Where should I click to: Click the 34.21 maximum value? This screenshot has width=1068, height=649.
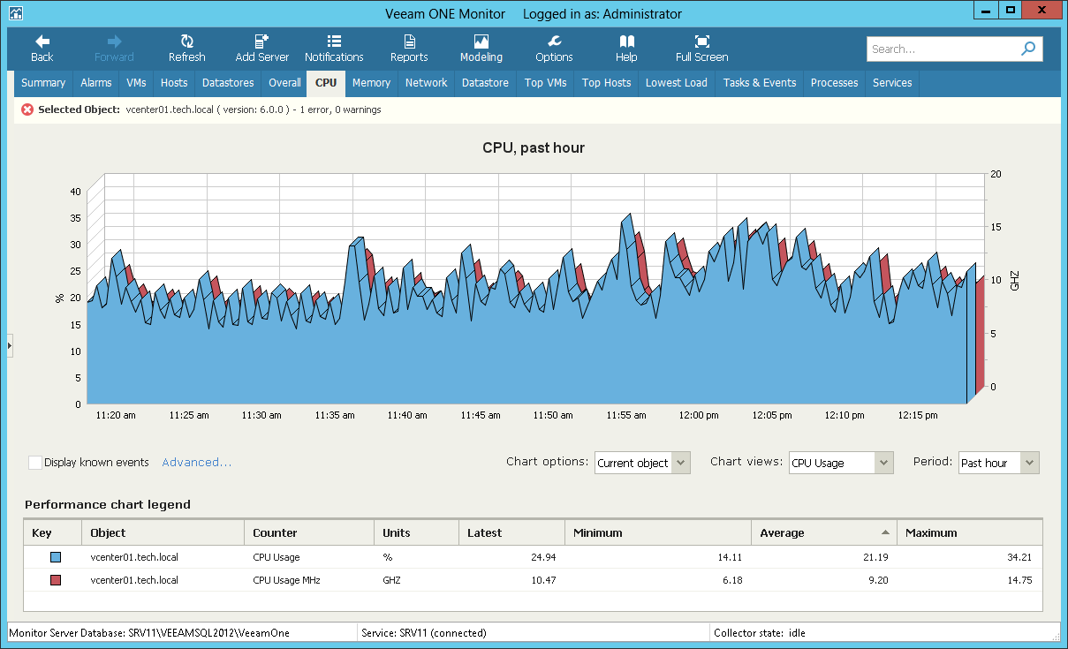click(1018, 557)
